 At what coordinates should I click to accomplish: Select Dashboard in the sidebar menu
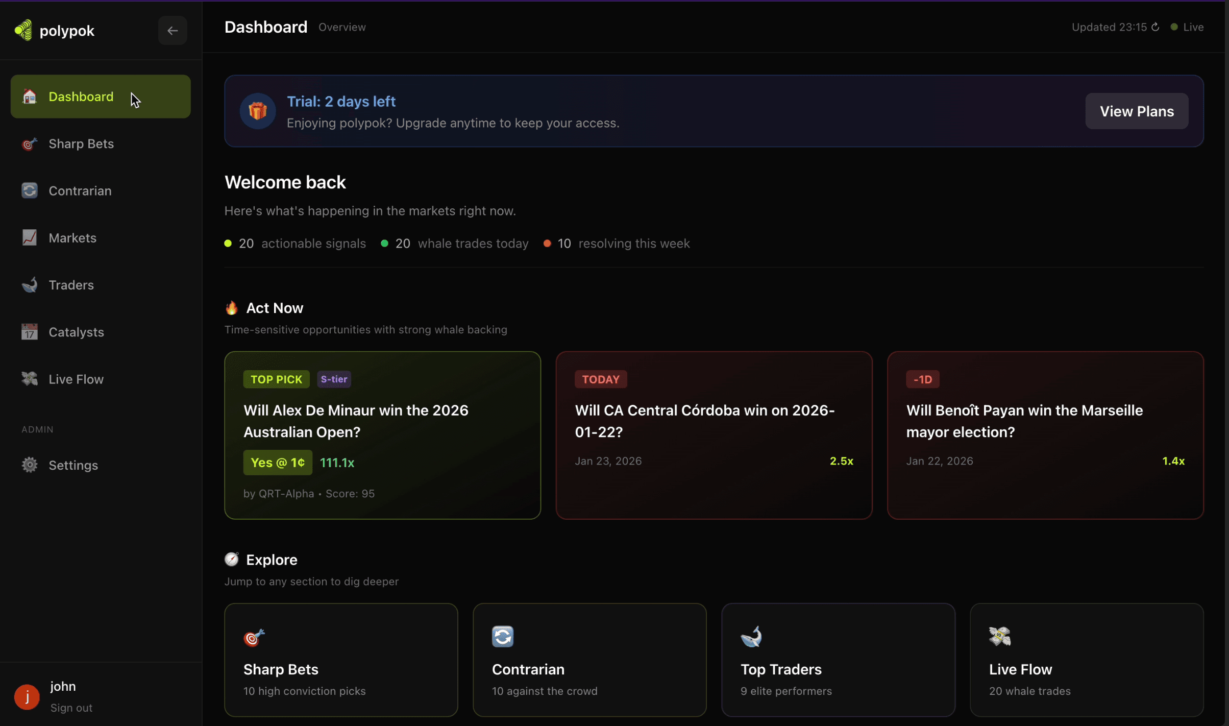(81, 96)
